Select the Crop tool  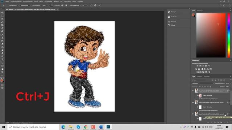coord(2,25)
